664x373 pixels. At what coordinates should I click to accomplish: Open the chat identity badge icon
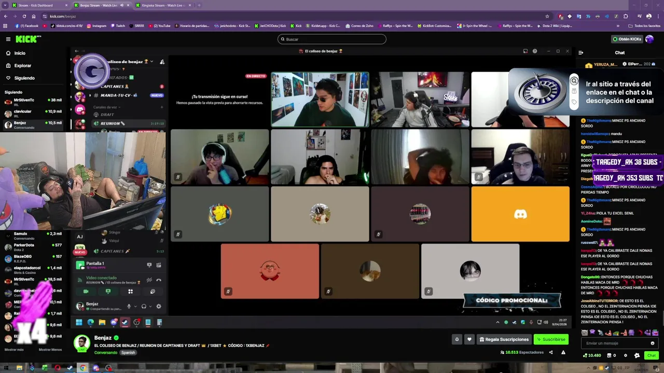point(637,355)
